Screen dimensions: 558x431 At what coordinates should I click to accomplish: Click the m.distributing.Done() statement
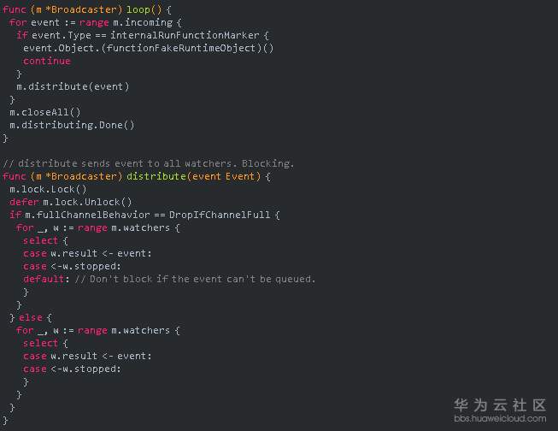[72, 125]
